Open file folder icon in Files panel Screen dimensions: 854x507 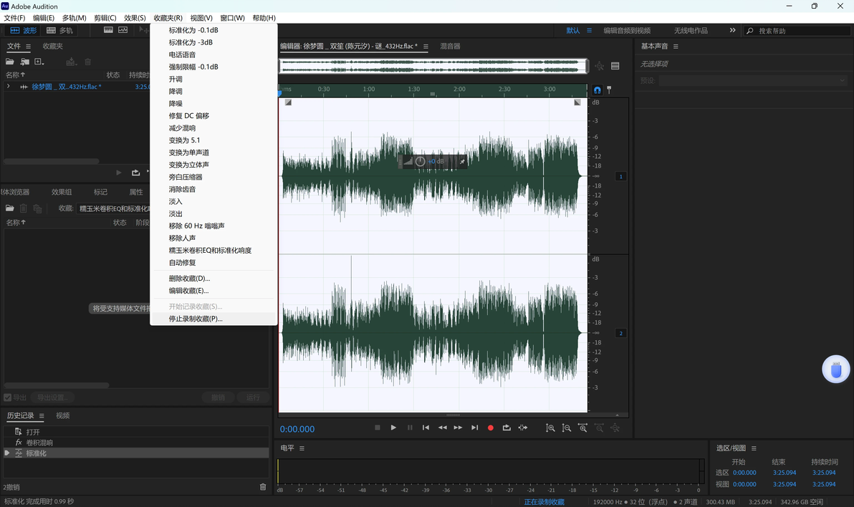[10, 62]
